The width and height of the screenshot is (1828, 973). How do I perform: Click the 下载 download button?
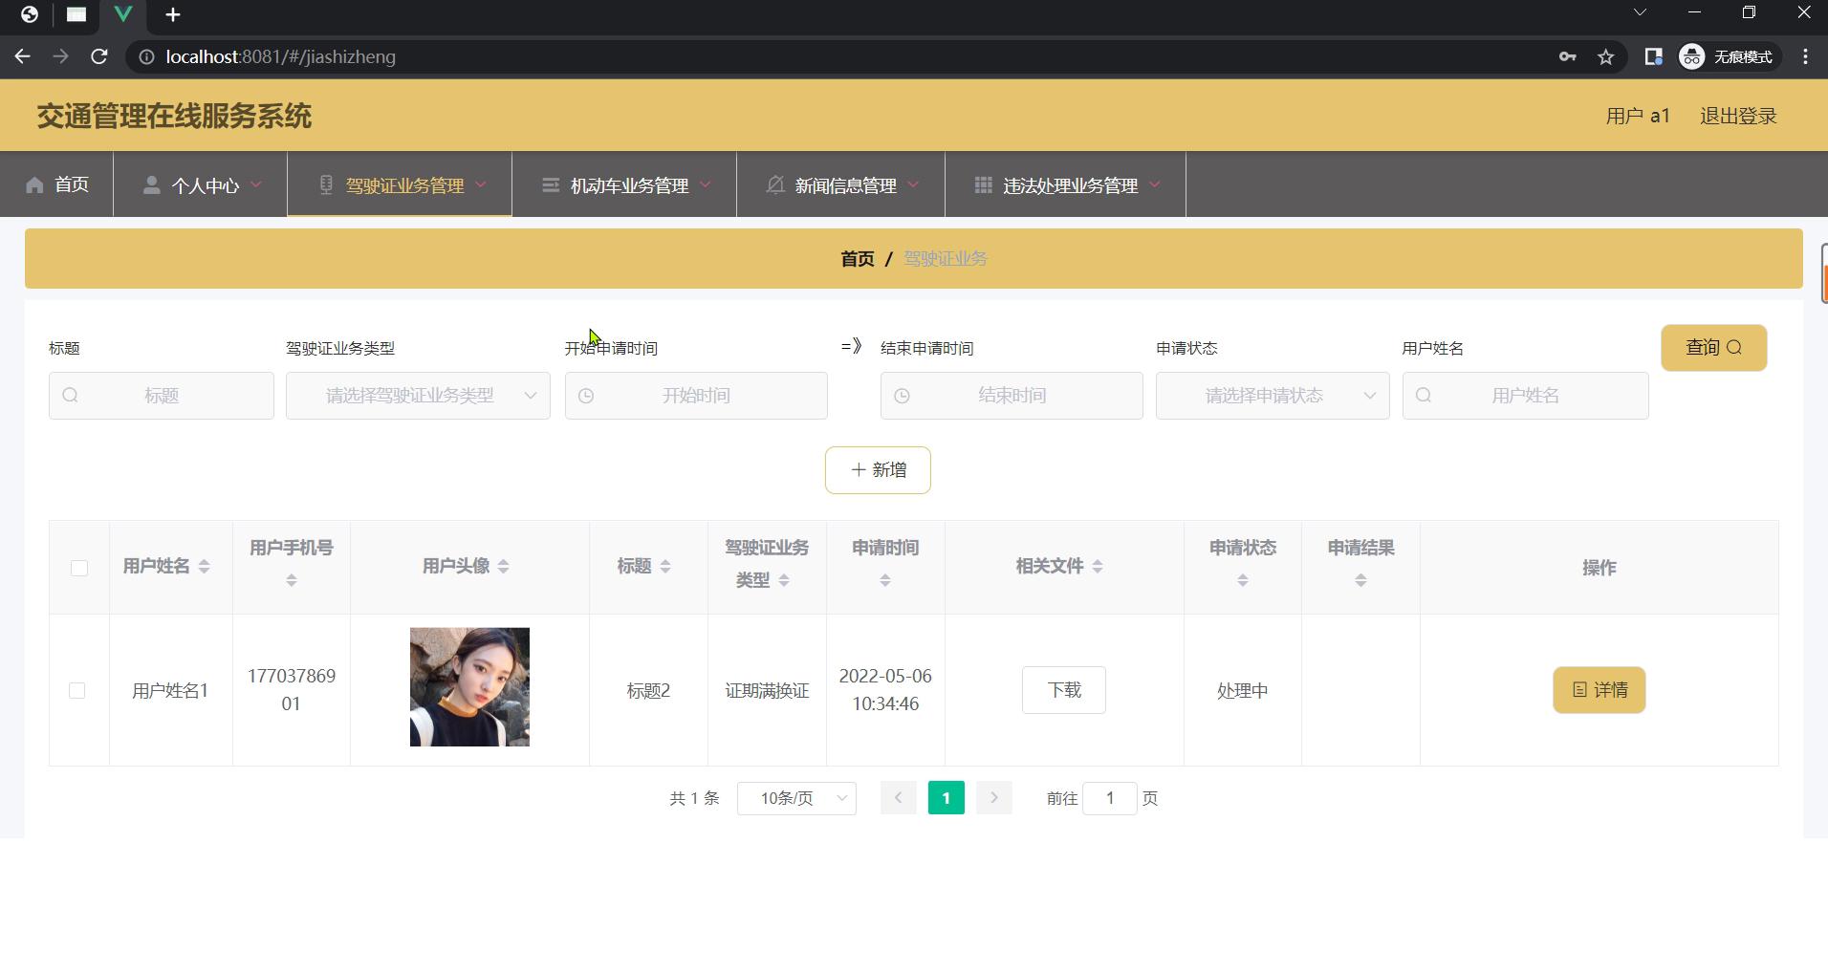click(x=1063, y=689)
